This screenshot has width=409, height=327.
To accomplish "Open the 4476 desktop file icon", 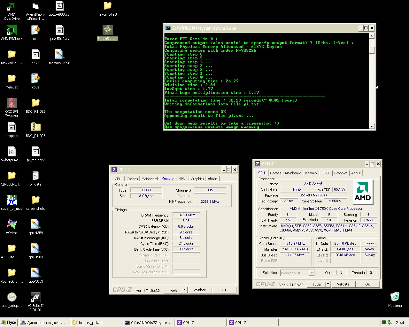I will pyautogui.click(x=35, y=55).
